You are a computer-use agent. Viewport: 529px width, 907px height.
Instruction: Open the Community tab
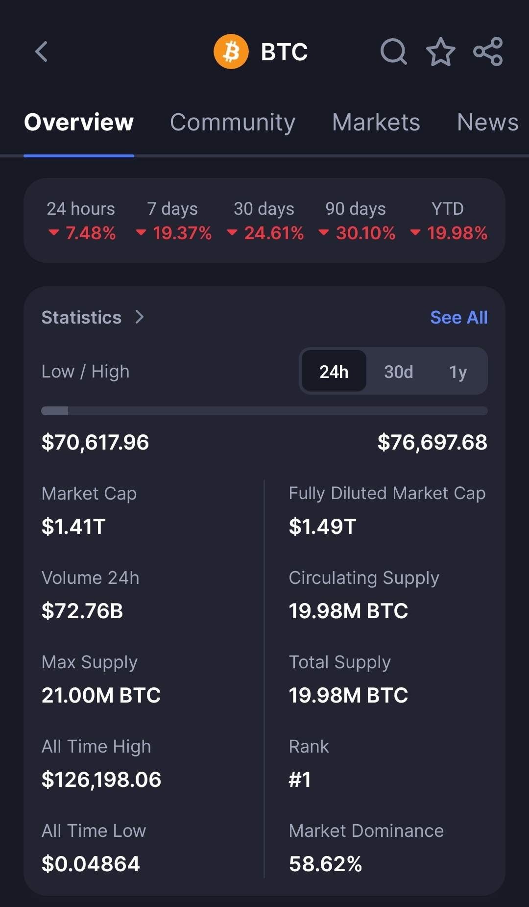coord(233,123)
